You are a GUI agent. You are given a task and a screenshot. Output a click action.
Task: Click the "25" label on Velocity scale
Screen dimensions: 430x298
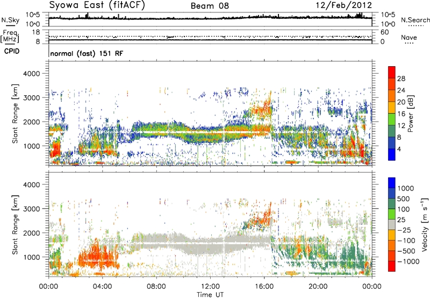tap(401, 219)
